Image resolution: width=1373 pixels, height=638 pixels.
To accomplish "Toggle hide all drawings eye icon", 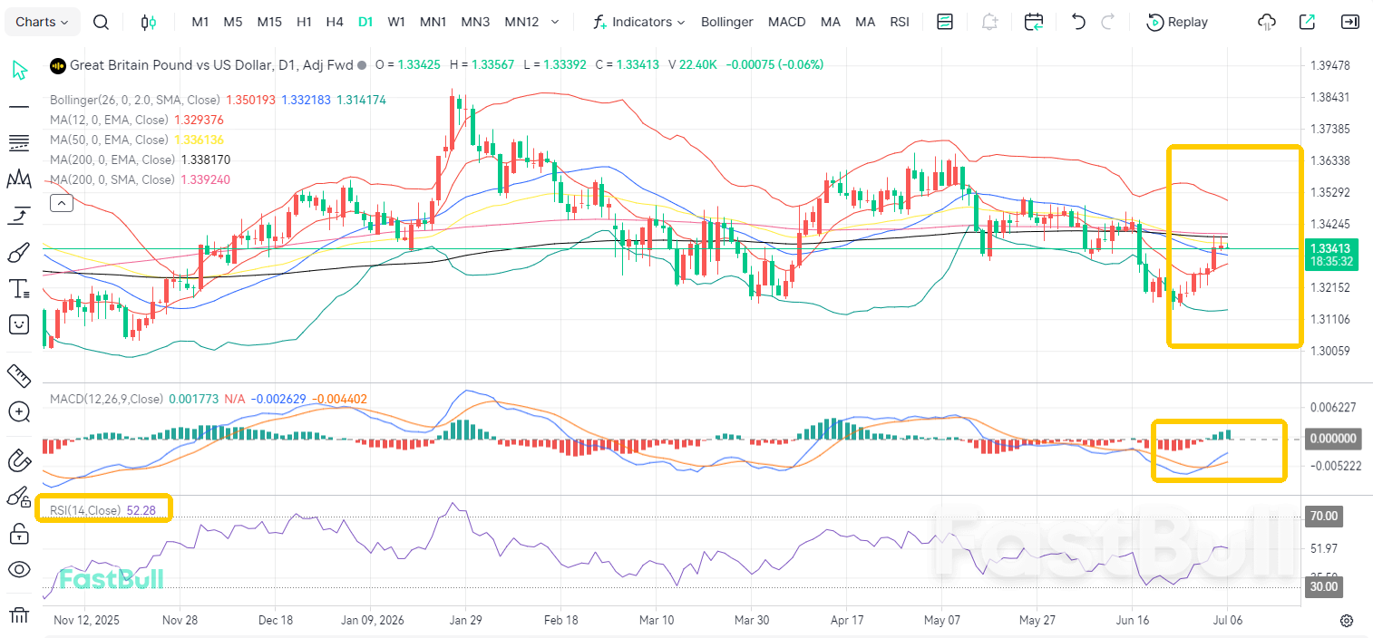I will point(19,569).
